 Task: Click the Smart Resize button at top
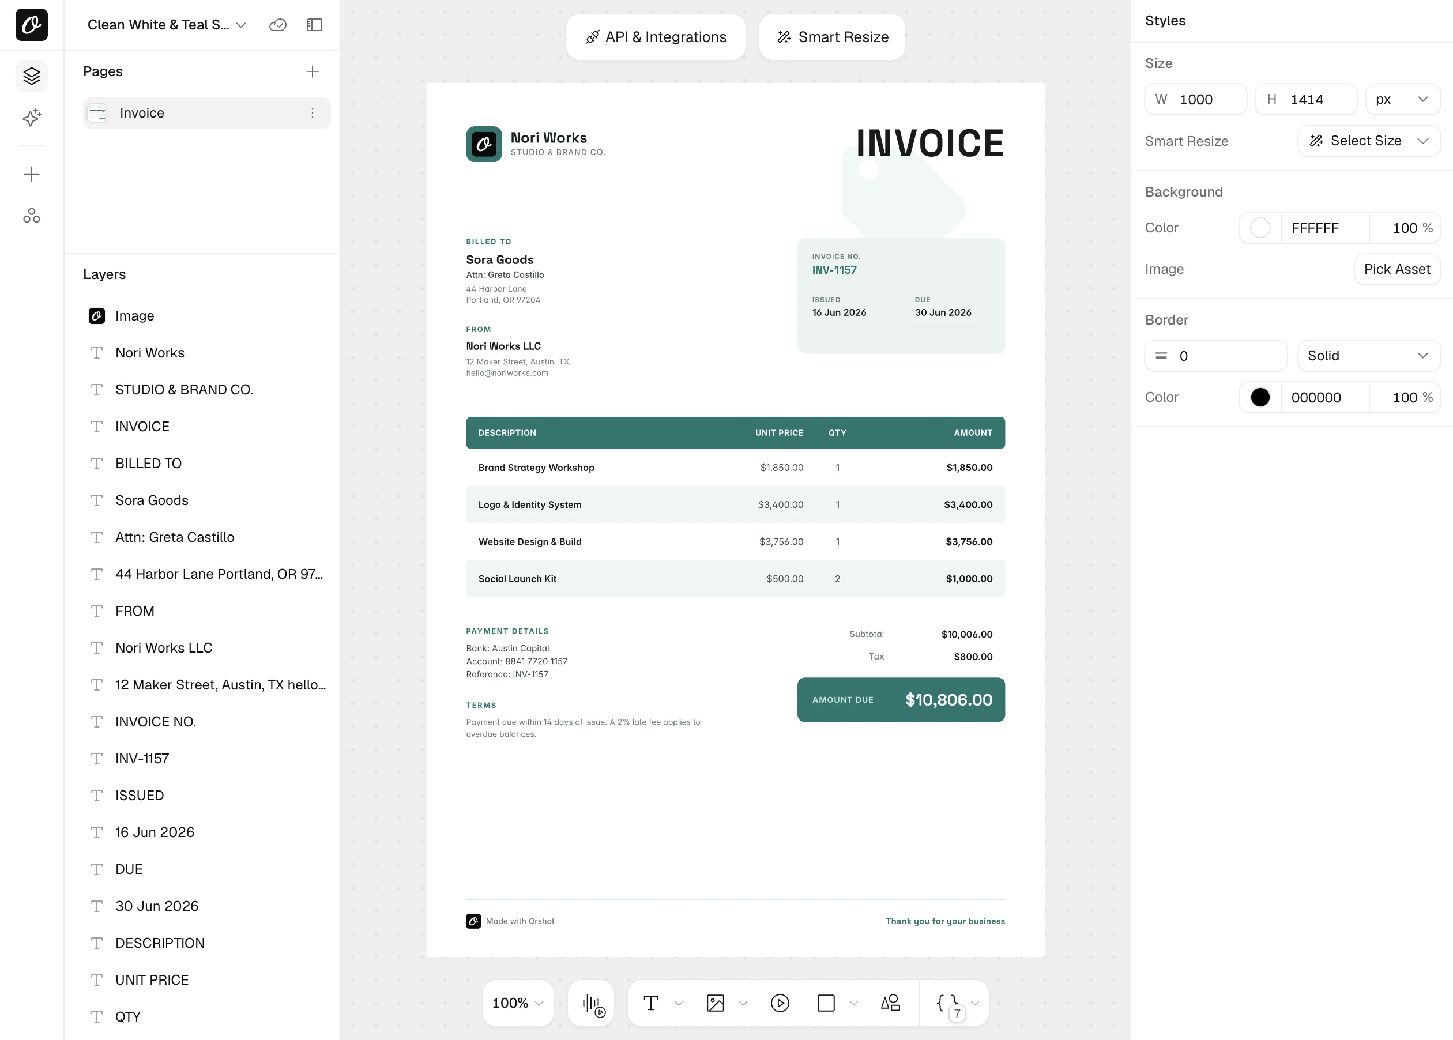tap(833, 37)
